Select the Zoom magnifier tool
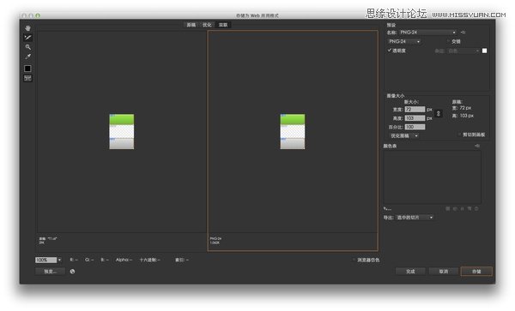This screenshot has width=515, height=311. coord(28,47)
